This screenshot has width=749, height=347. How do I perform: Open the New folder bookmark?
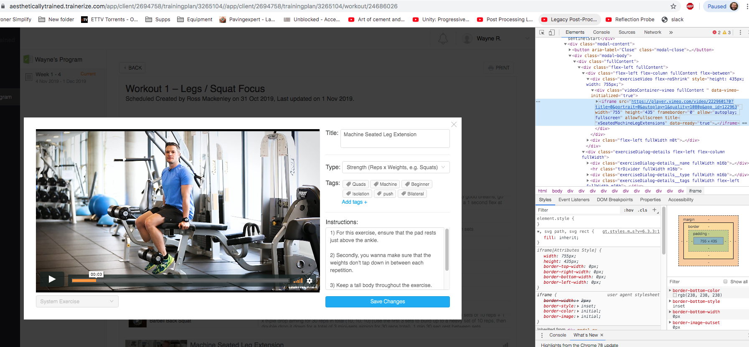point(56,20)
